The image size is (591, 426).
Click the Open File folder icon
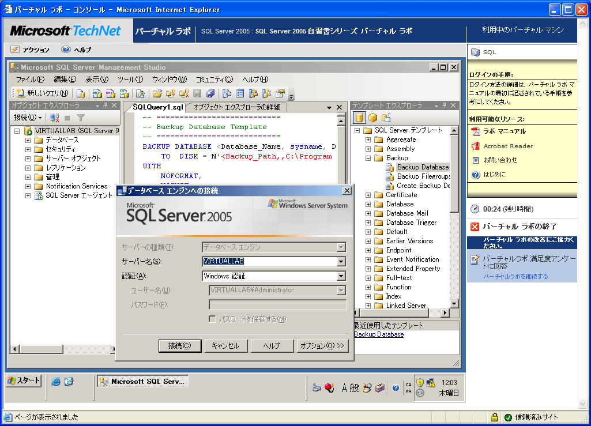[157, 93]
